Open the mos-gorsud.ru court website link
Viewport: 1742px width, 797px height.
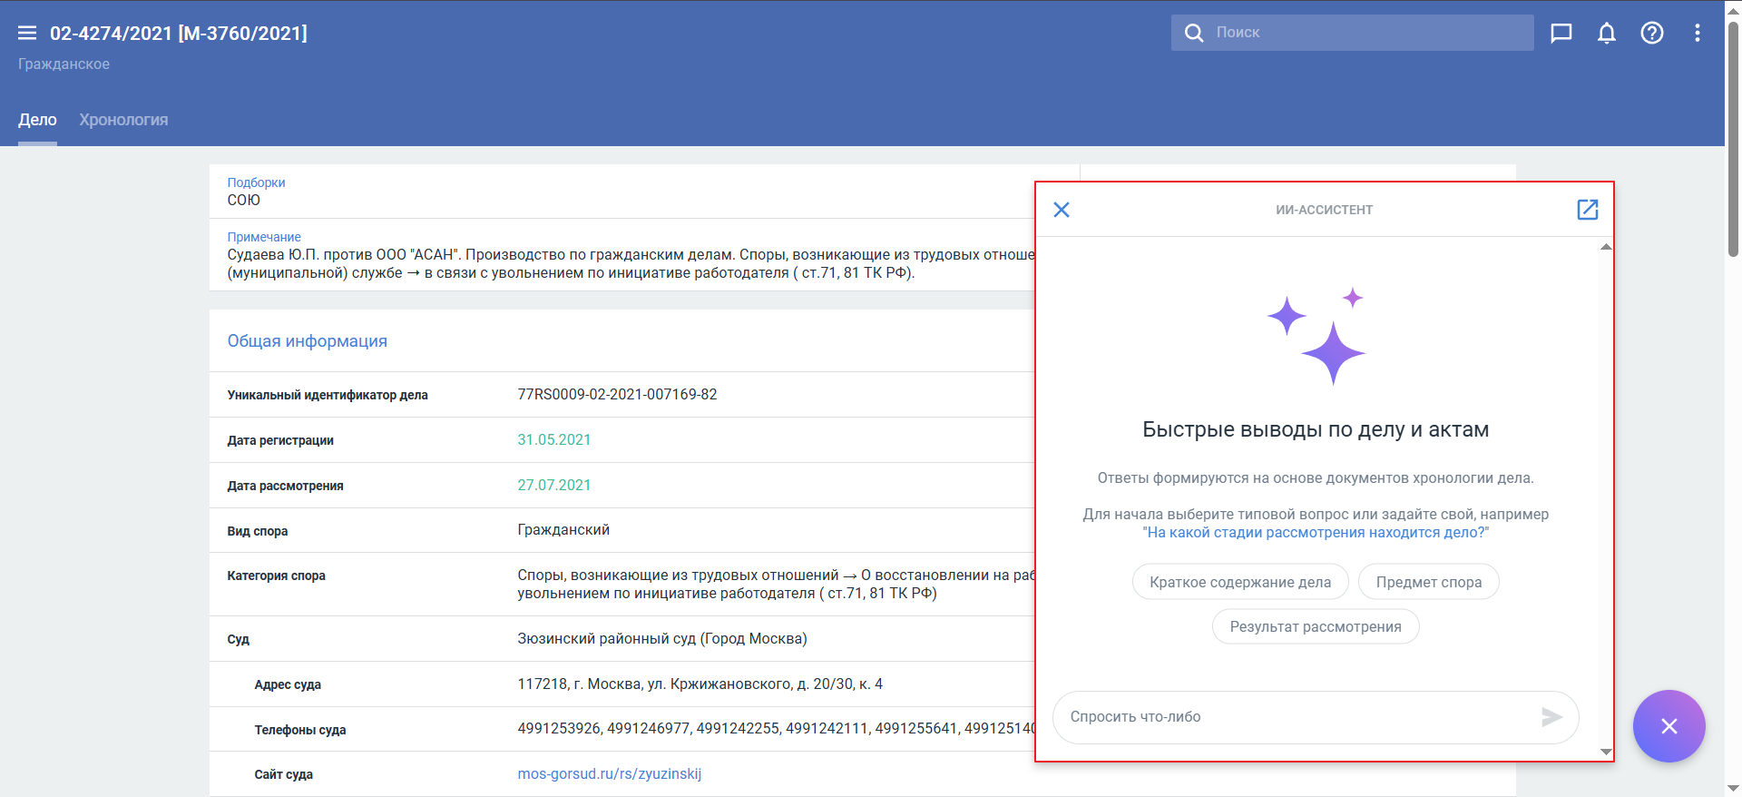(609, 773)
